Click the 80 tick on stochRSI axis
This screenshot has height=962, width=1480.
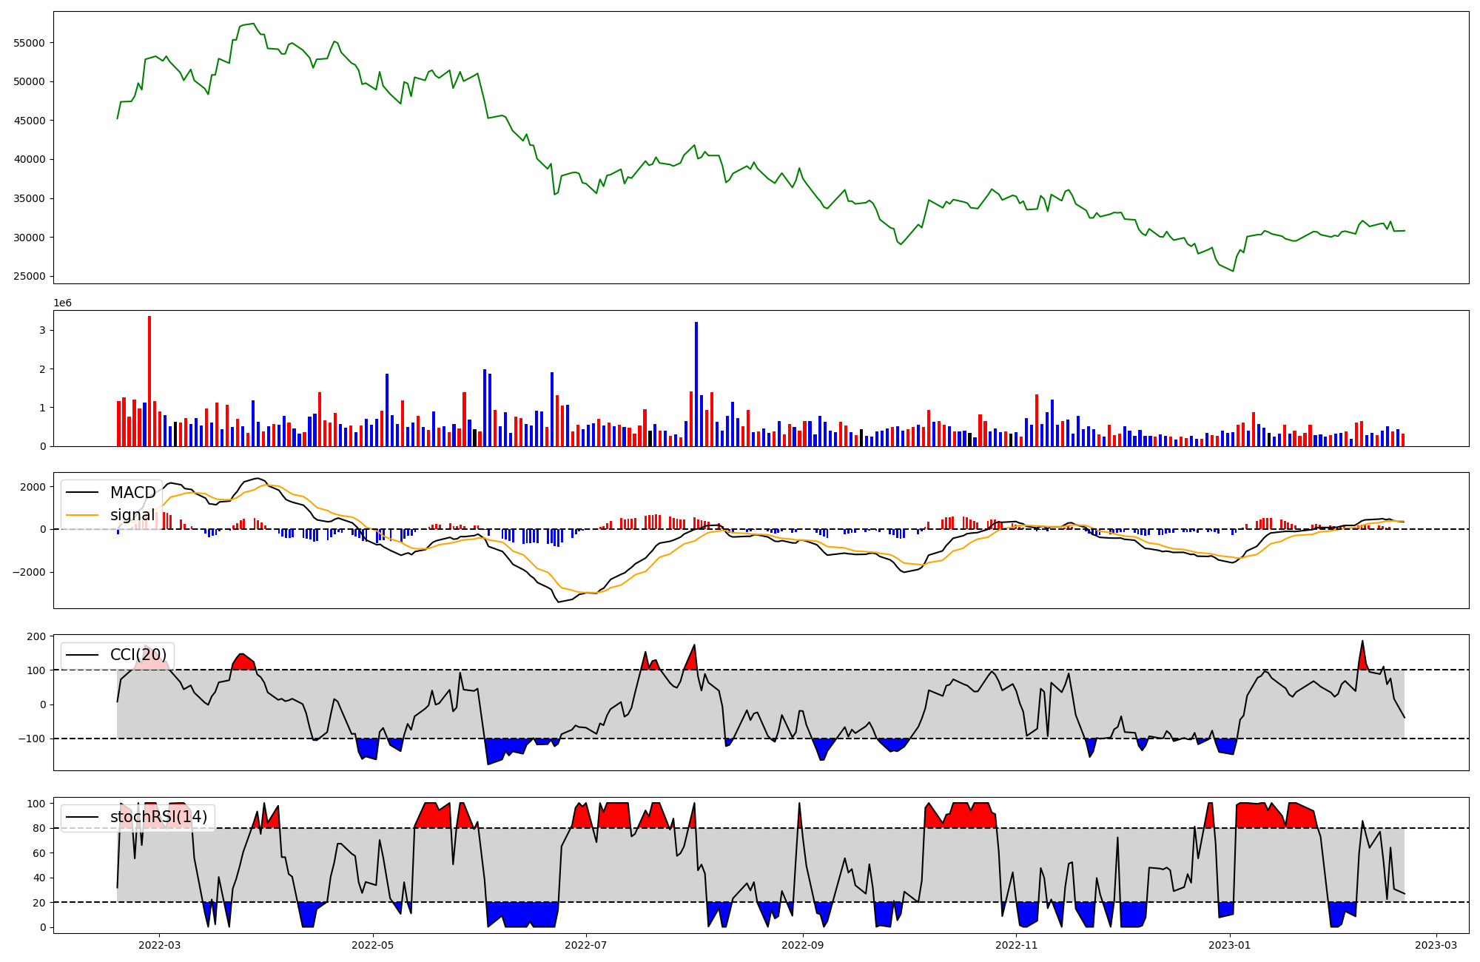40,828
